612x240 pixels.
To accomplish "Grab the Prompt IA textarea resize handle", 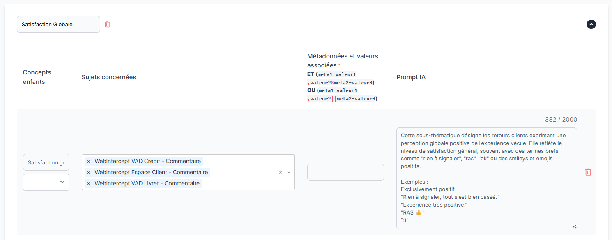I will 574,226.
